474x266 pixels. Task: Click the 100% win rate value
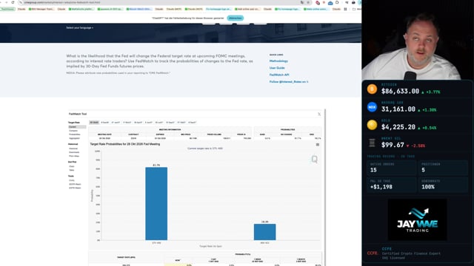[428, 187]
